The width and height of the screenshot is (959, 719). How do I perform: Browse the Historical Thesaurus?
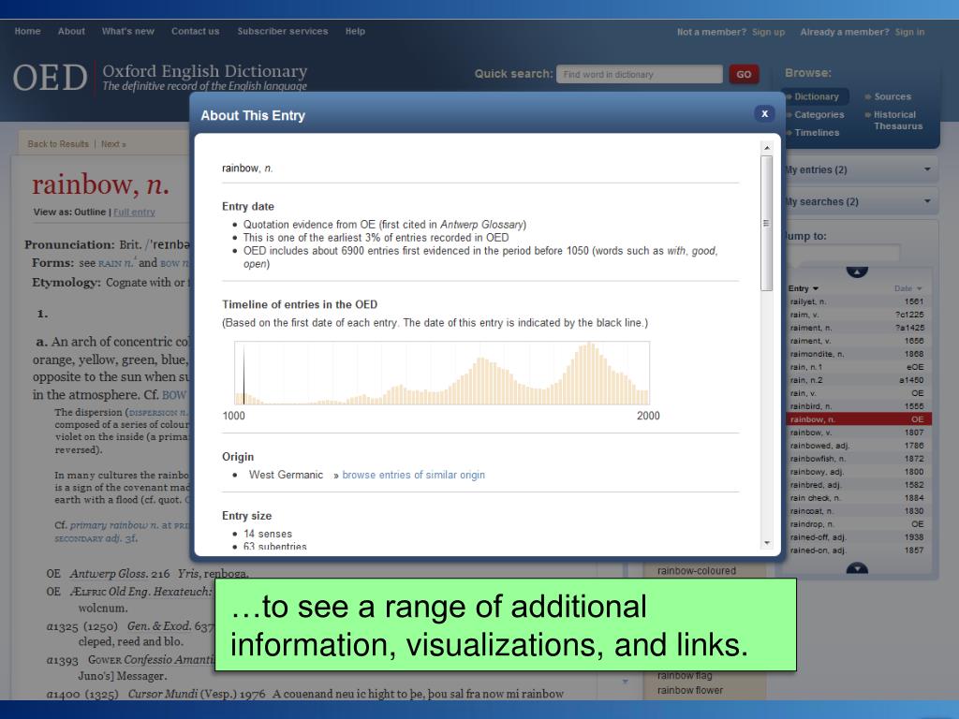coord(896,120)
